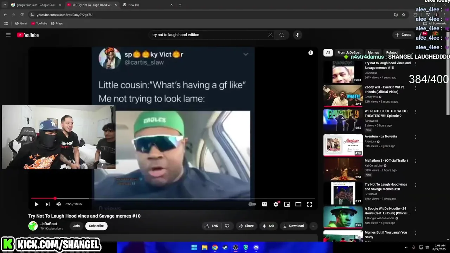Open options for Savage Memes #28
Viewport: 450px width, 253px height.
(416, 185)
